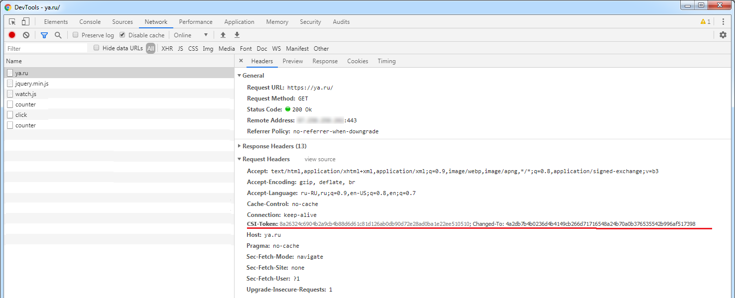Image resolution: width=735 pixels, height=298 pixels.
Task: Switch to the Timing details tab
Action: (x=386, y=61)
